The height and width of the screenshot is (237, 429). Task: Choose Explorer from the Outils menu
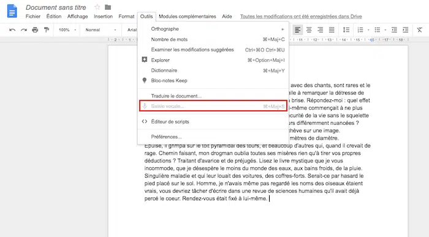pos(213,60)
